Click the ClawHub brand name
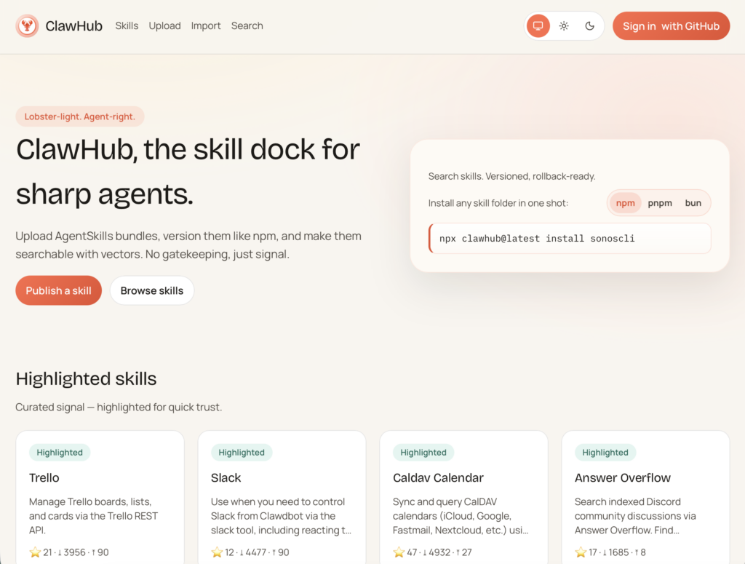745x564 pixels. click(x=73, y=25)
